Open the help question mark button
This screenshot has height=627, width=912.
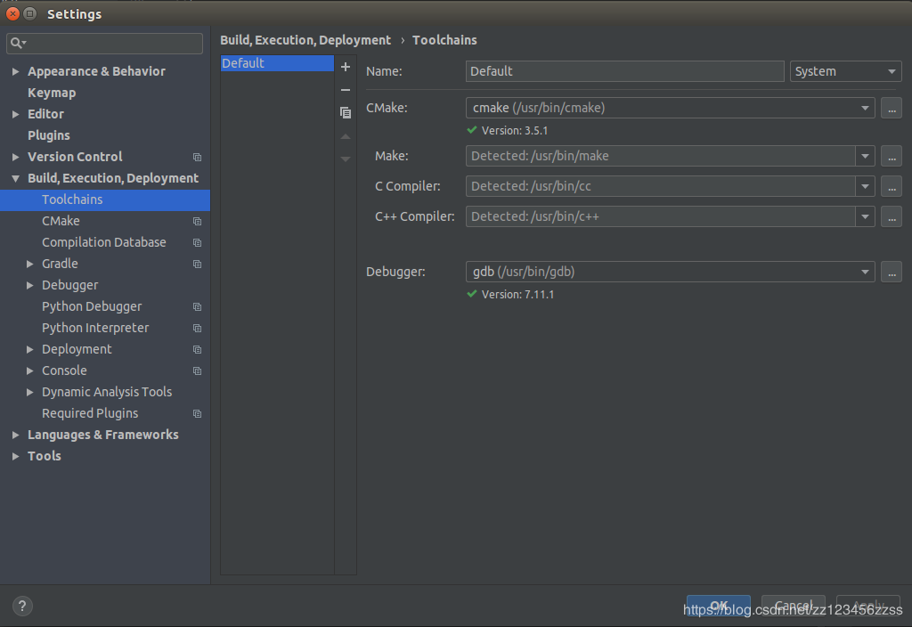23,606
